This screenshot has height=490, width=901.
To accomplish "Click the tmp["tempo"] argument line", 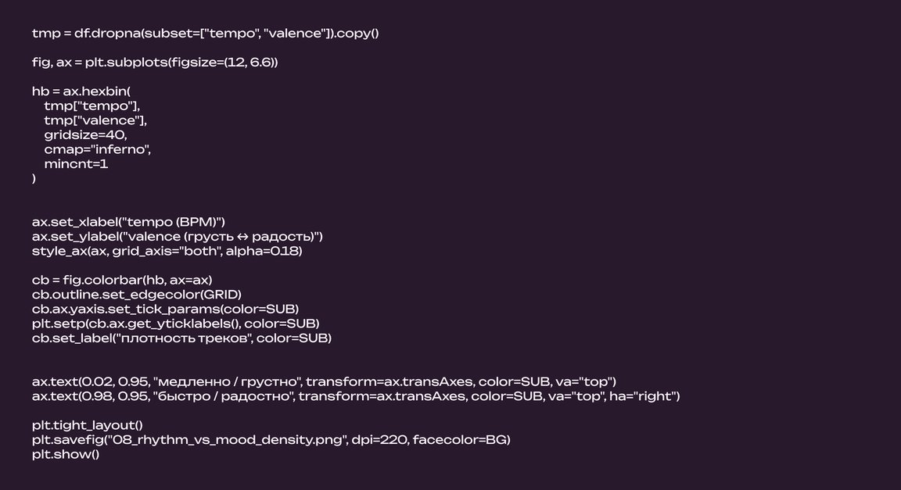I will coord(92,106).
